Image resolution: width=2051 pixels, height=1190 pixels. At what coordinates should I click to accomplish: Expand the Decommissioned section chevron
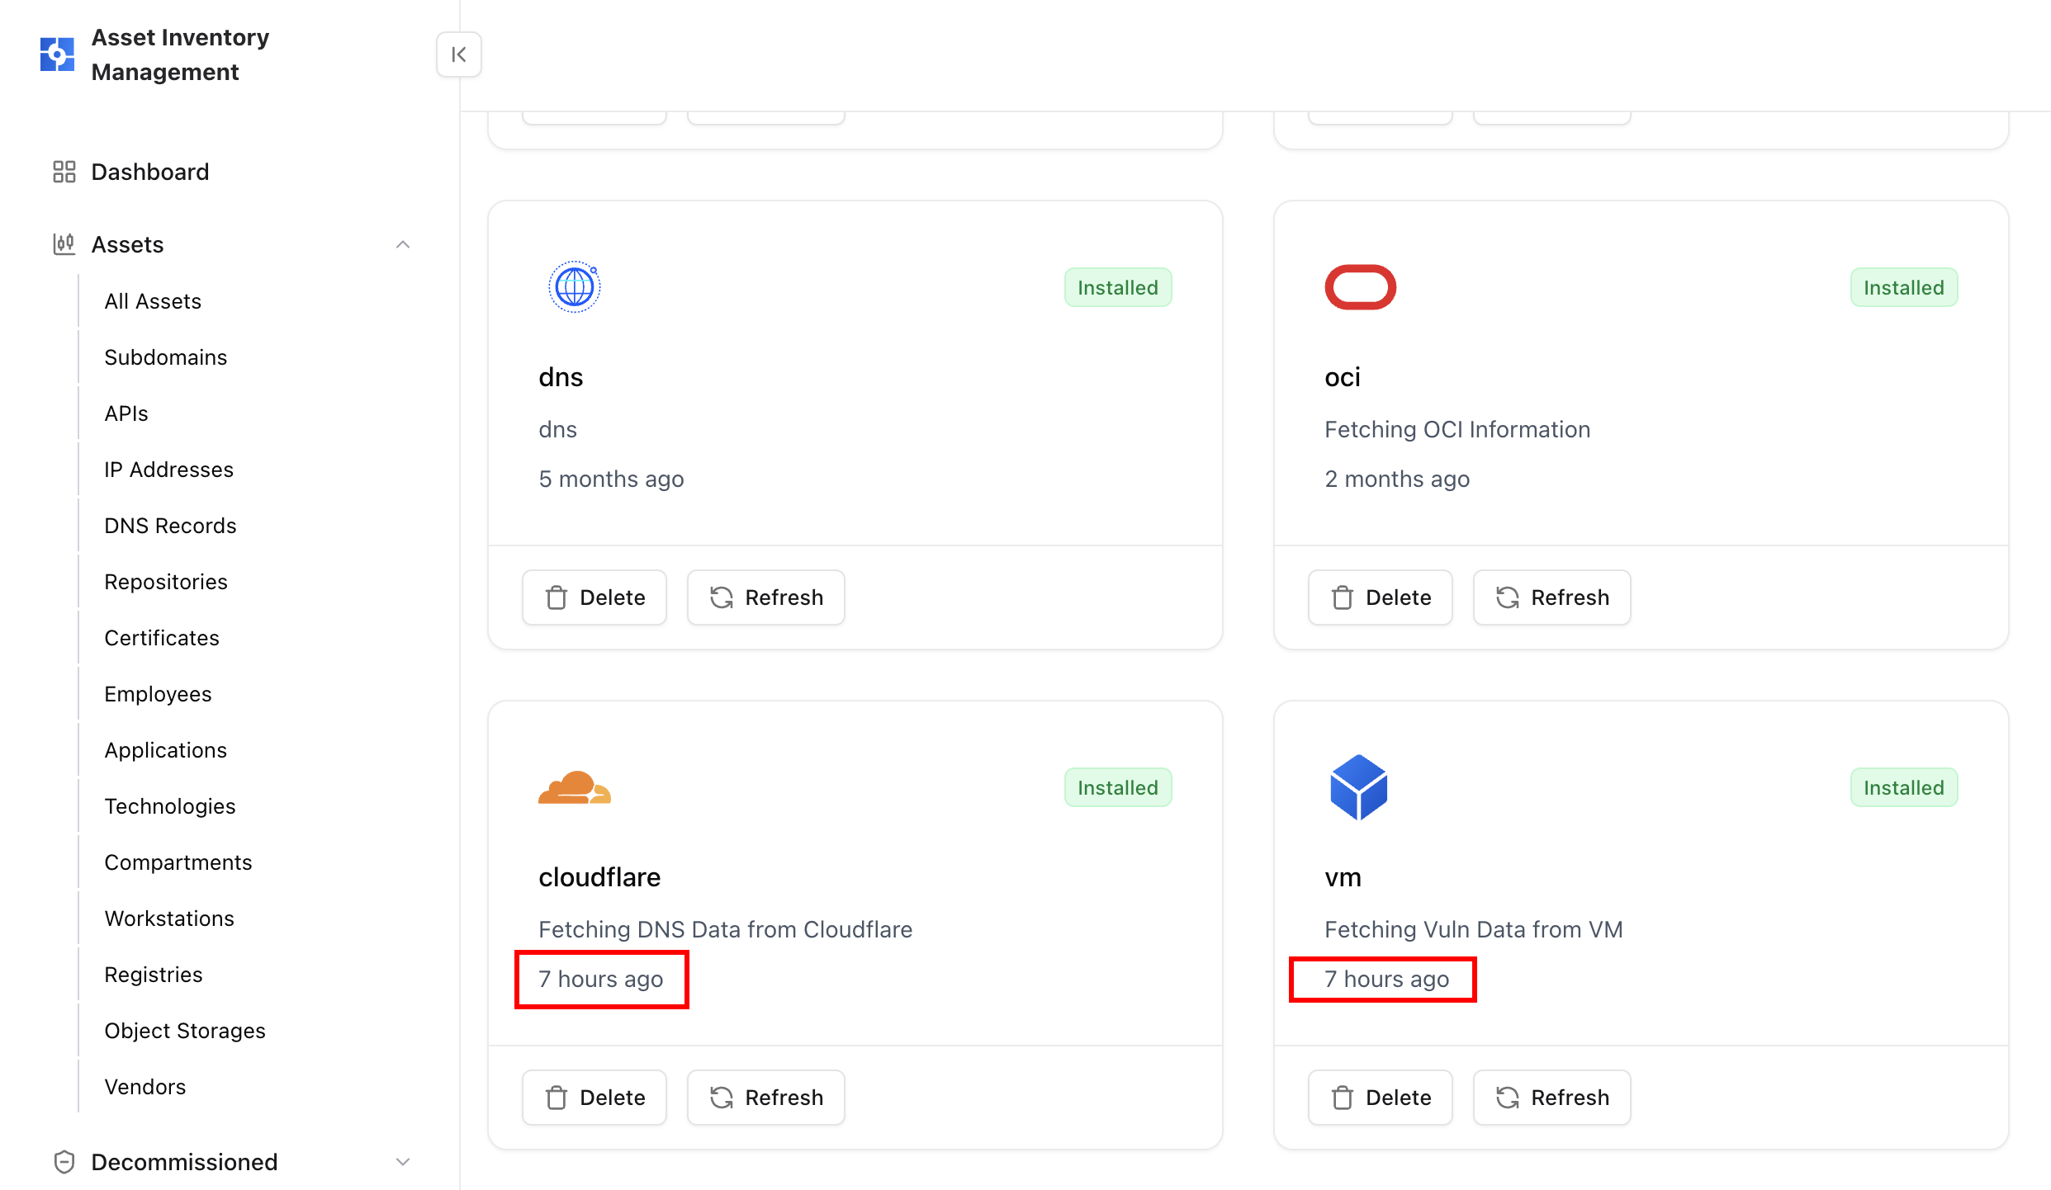[403, 1162]
